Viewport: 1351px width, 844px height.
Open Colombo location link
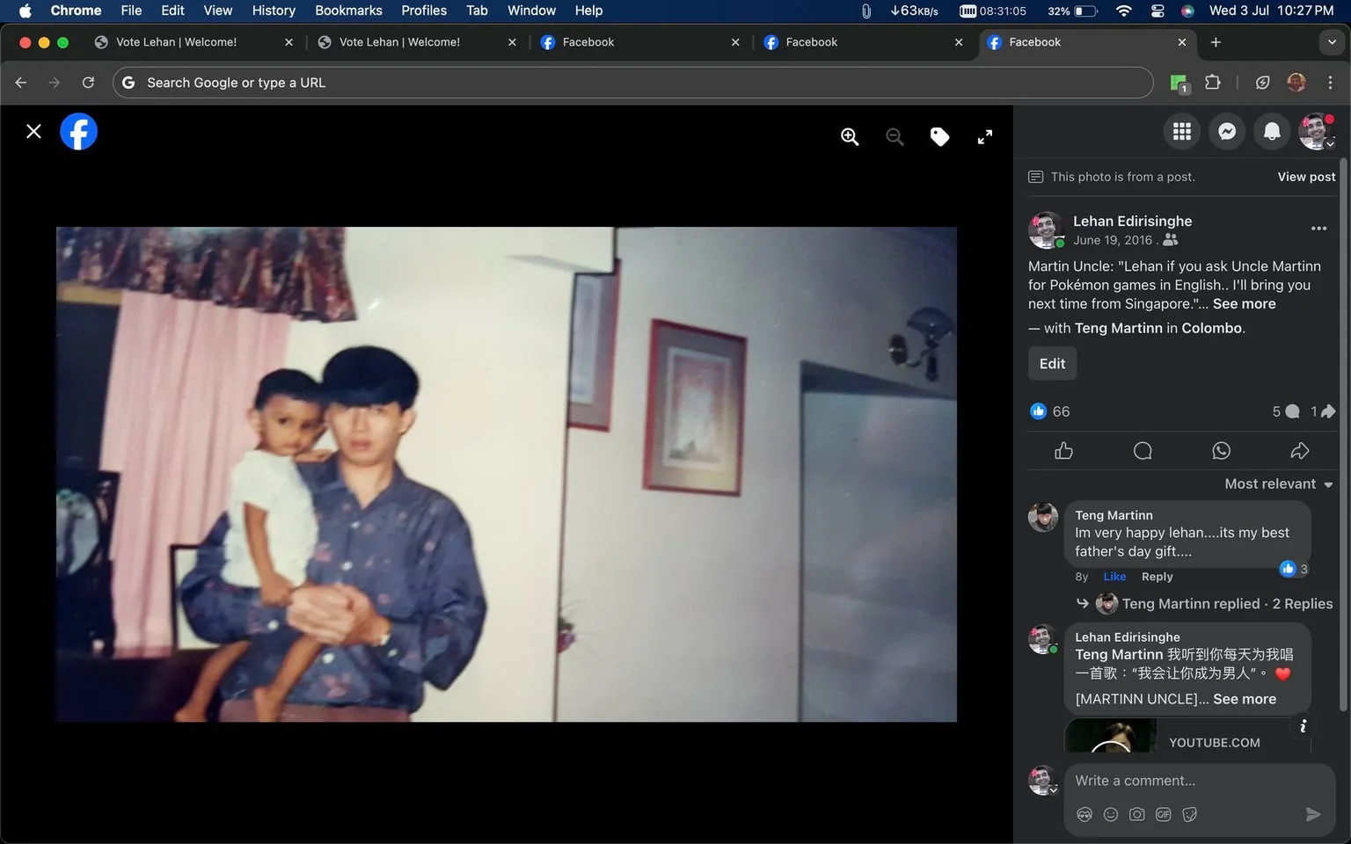(1211, 328)
